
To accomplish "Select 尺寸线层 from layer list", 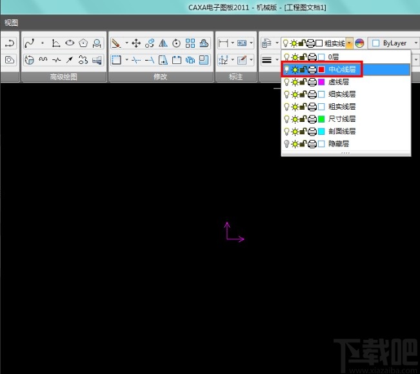I will point(346,119).
